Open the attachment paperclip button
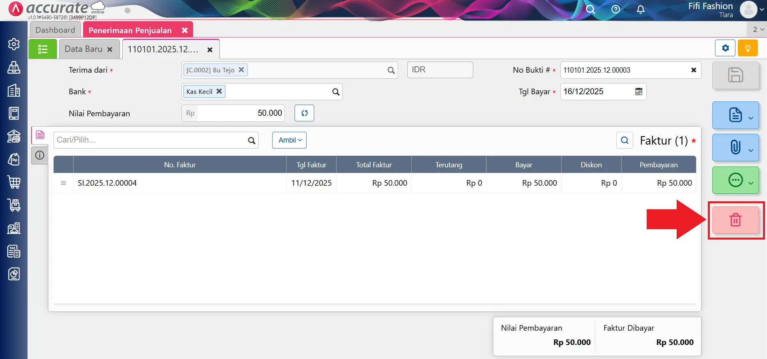Image resolution: width=767 pixels, height=359 pixels. pos(735,147)
